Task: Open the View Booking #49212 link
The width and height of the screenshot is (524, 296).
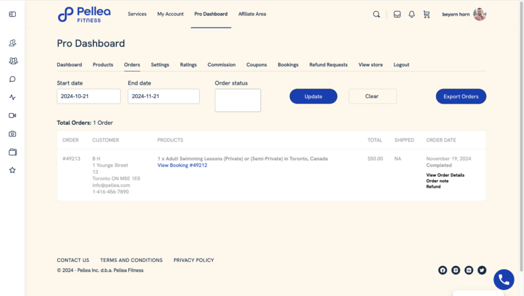Action: (182, 165)
